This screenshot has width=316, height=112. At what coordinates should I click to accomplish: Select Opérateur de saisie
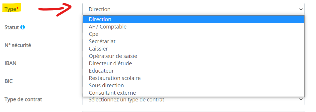pos(193,56)
